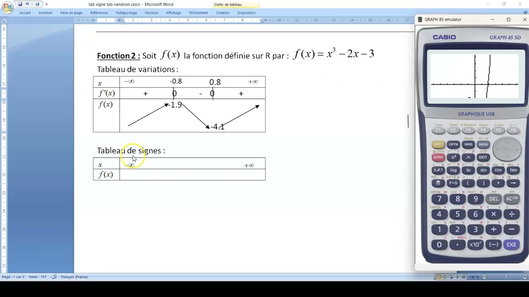The width and height of the screenshot is (529, 297).
Task: Click the X,θ,T variable key
Action: 438,170
